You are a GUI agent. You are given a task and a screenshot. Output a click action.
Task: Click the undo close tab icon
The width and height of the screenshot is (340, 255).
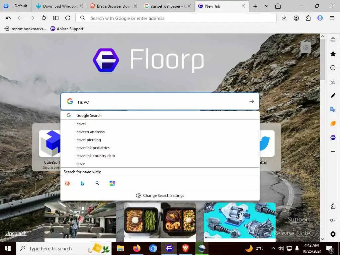[x=8, y=18]
